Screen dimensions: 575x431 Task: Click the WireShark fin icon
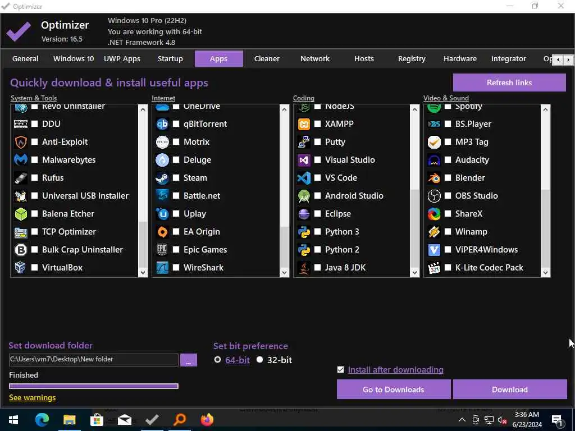tap(162, 268)
